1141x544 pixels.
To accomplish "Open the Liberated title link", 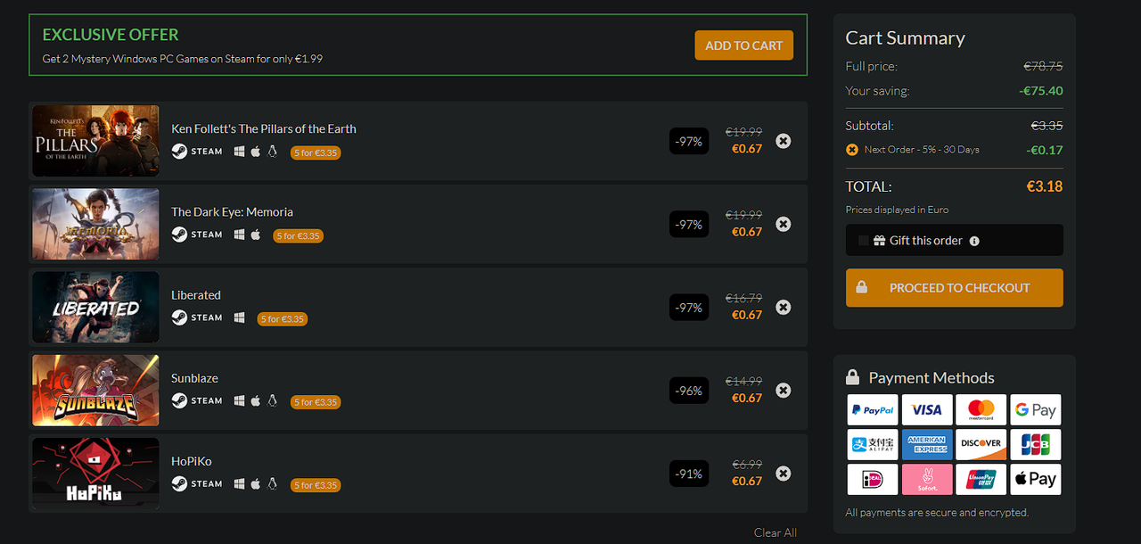I will click(x=196, y=294).
